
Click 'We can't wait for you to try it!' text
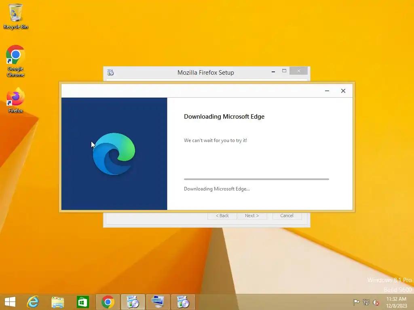coord(215,140)
